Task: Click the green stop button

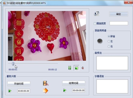Action: (x=76, y=68)
